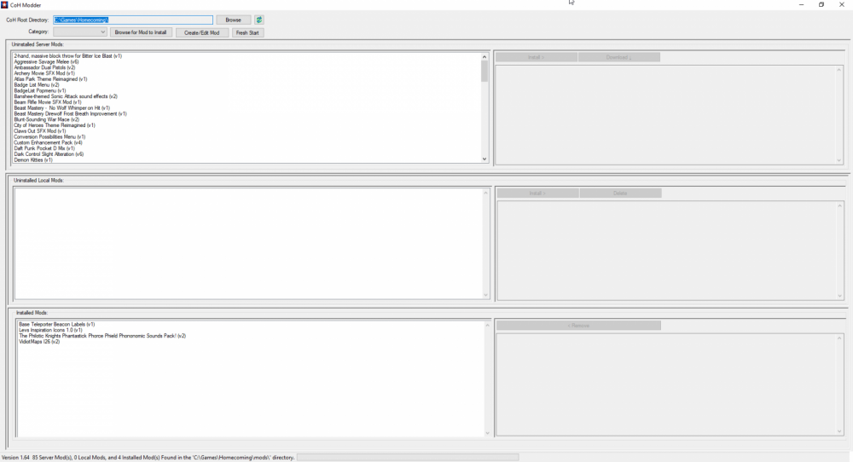Select Daft Punk Pocket D Mix (v1)
The width and height of the screenshot is (853, 462).
tap(44, 148)
